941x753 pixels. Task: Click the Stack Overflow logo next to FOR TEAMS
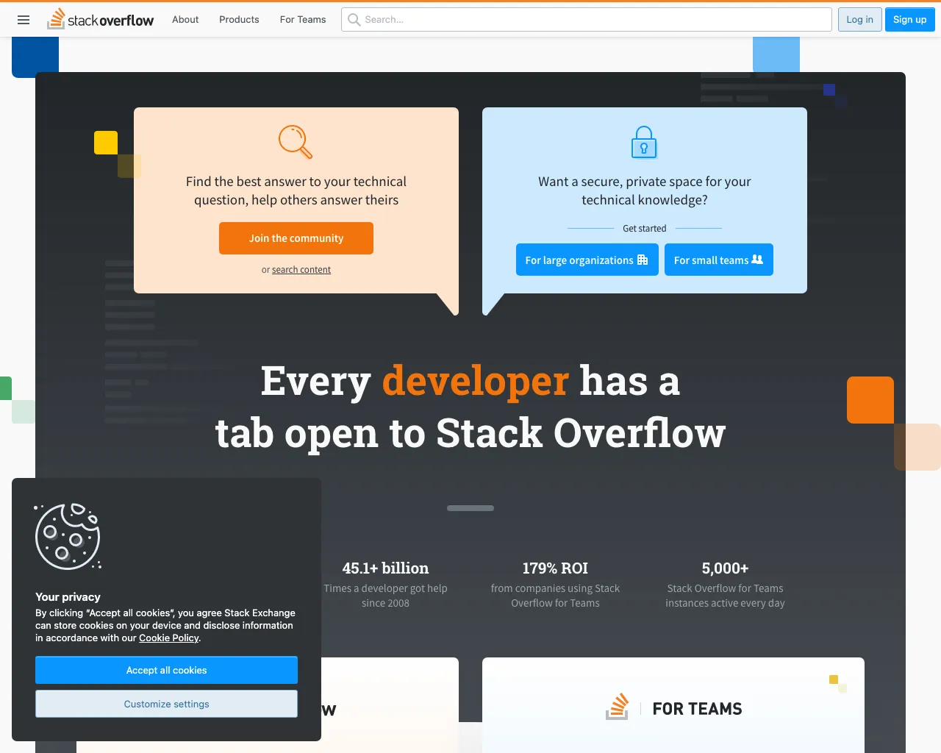coord(617,707)
